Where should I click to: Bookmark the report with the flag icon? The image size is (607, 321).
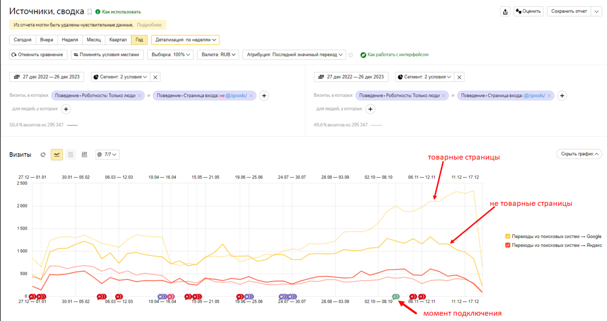(89, 12)
